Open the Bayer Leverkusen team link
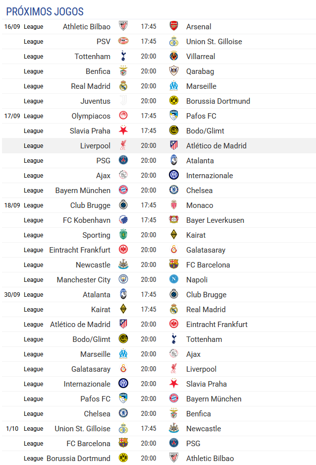Image resolution: width=316 pixels, height=465 pixels. [215, 220]
